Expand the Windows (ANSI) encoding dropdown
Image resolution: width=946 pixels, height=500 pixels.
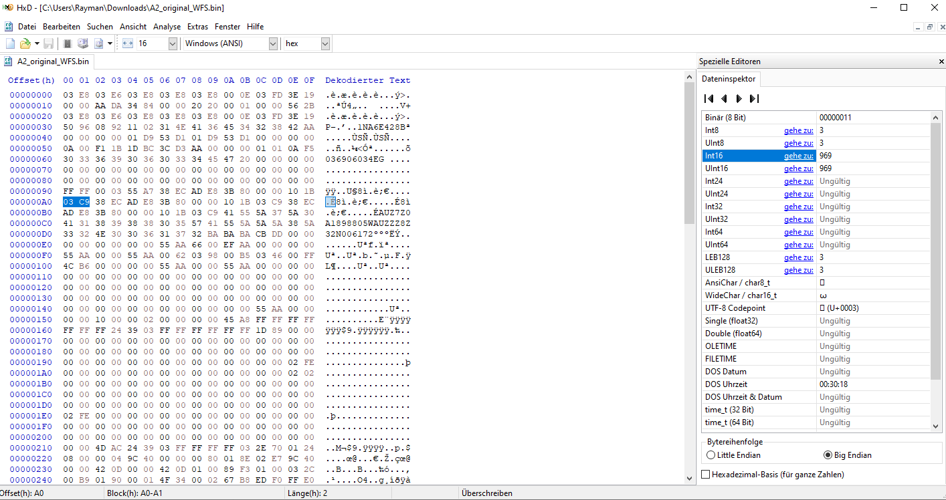click(x=273, y=43)
